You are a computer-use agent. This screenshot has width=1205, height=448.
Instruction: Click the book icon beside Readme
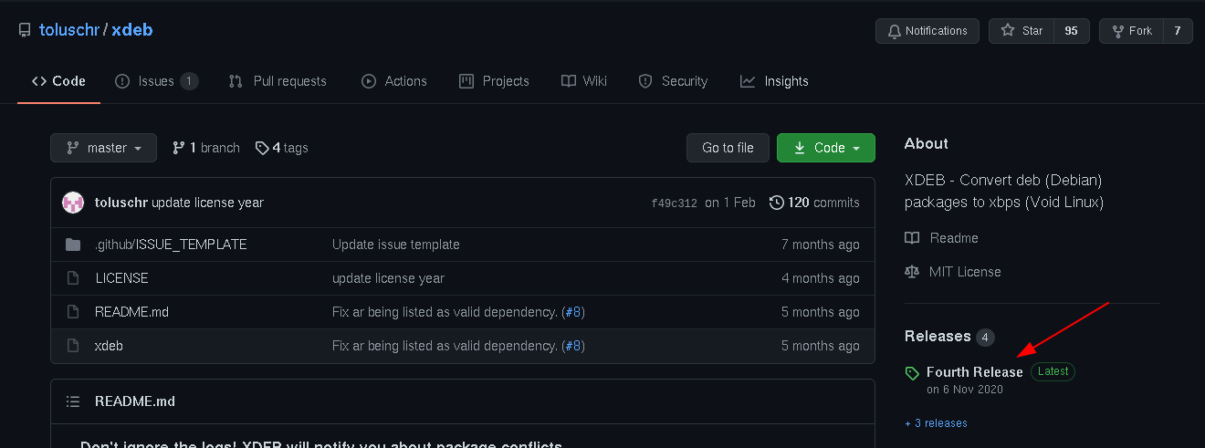tap(912, 238)
